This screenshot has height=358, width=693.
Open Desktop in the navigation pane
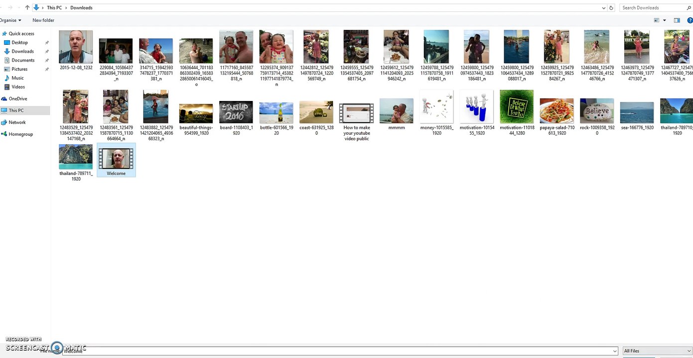[x=19, y=43]
